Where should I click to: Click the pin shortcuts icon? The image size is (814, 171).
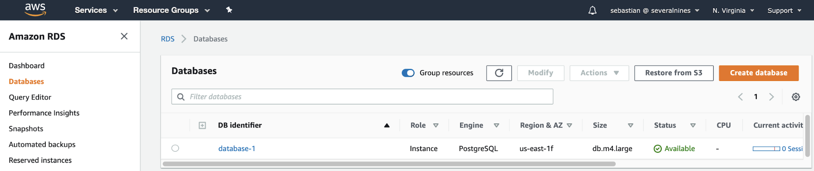[x=229, y=10]
